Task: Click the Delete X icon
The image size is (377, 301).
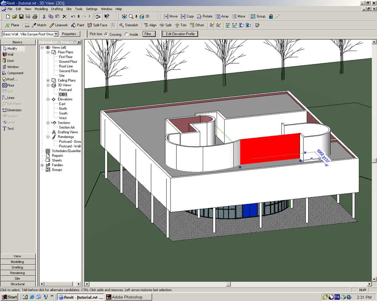Action: pyautogui.click(x=65, y=17)
